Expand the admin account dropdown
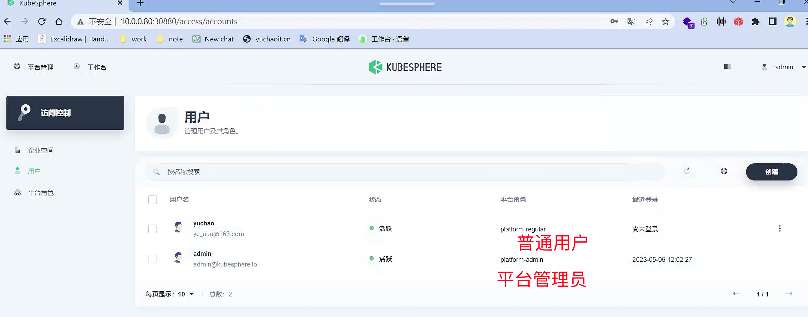 (x=783, y=67)
